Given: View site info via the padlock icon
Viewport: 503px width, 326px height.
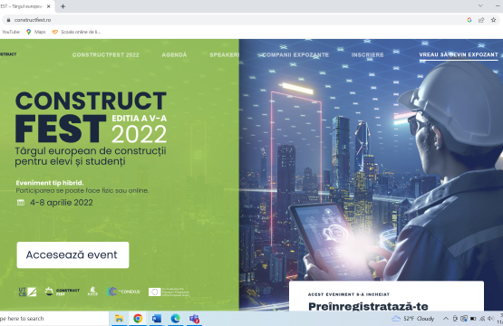Looking at the screenshot, I should [9, 20].
